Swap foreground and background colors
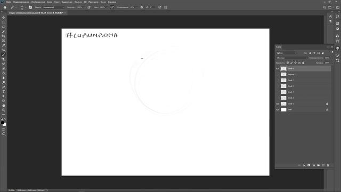Viewport: 341px width, 192px height. (x=5, y=119)
